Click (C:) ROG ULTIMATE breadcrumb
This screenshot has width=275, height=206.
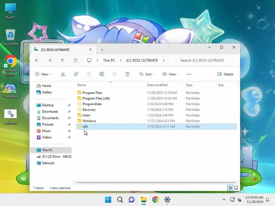click(142, 60)
